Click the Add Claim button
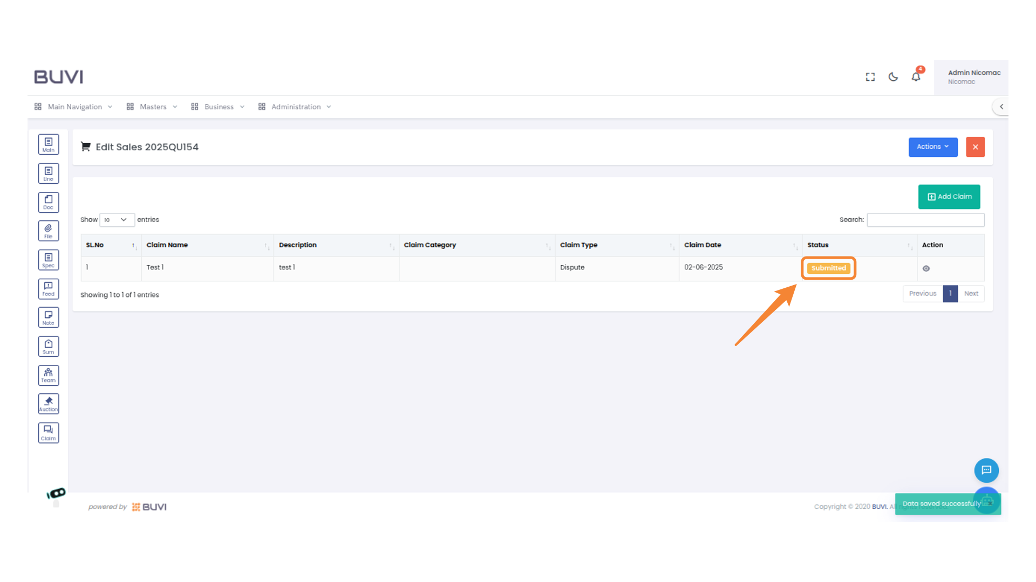This screenshot has height=582, width=1036. 949,197
